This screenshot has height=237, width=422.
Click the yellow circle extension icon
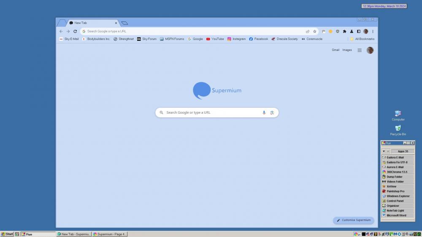(330, 32)
